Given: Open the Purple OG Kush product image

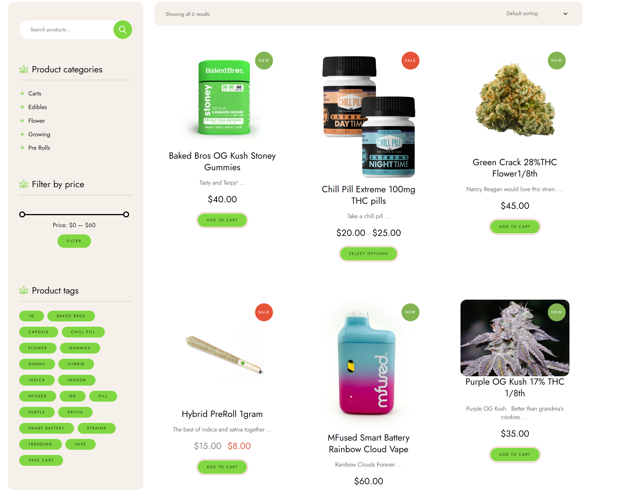Looking at the screenshot, I should point(515,338).
